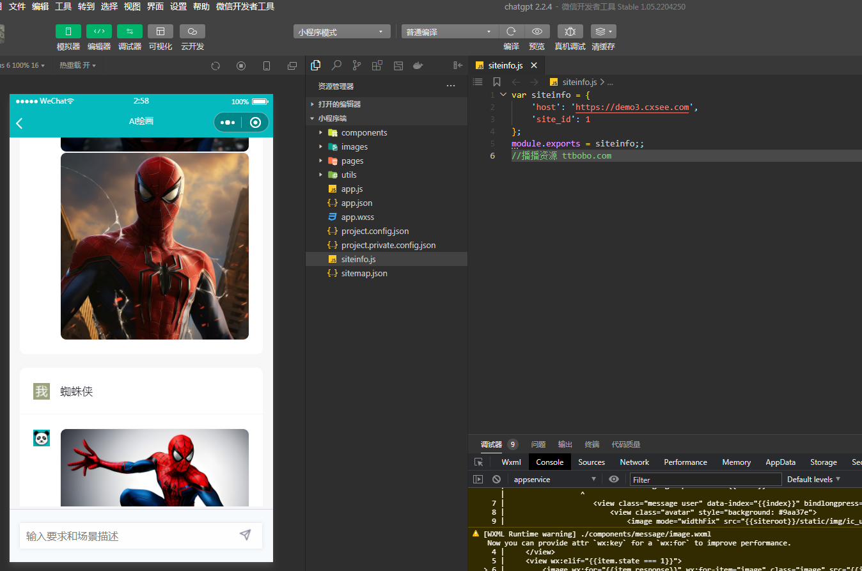862x571 pixels.
Task: Switch to the 问题 panel tab
Action: 538,444
